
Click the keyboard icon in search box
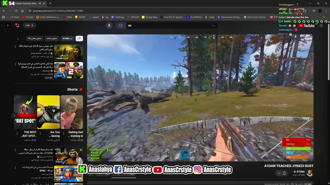pyautogui.click(x=130, y=25)
